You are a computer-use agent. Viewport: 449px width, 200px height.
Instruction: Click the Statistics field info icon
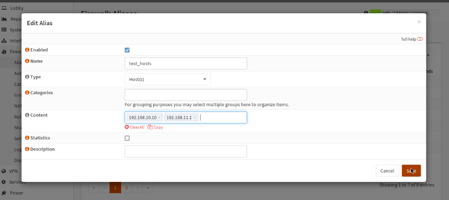[27, 138]
